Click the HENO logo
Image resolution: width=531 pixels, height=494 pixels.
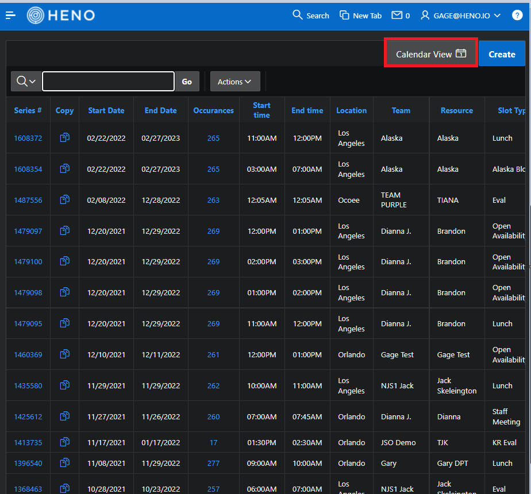[x=61, y=16]
